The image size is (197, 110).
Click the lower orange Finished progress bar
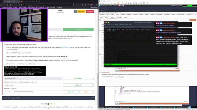tap(154, 104)
